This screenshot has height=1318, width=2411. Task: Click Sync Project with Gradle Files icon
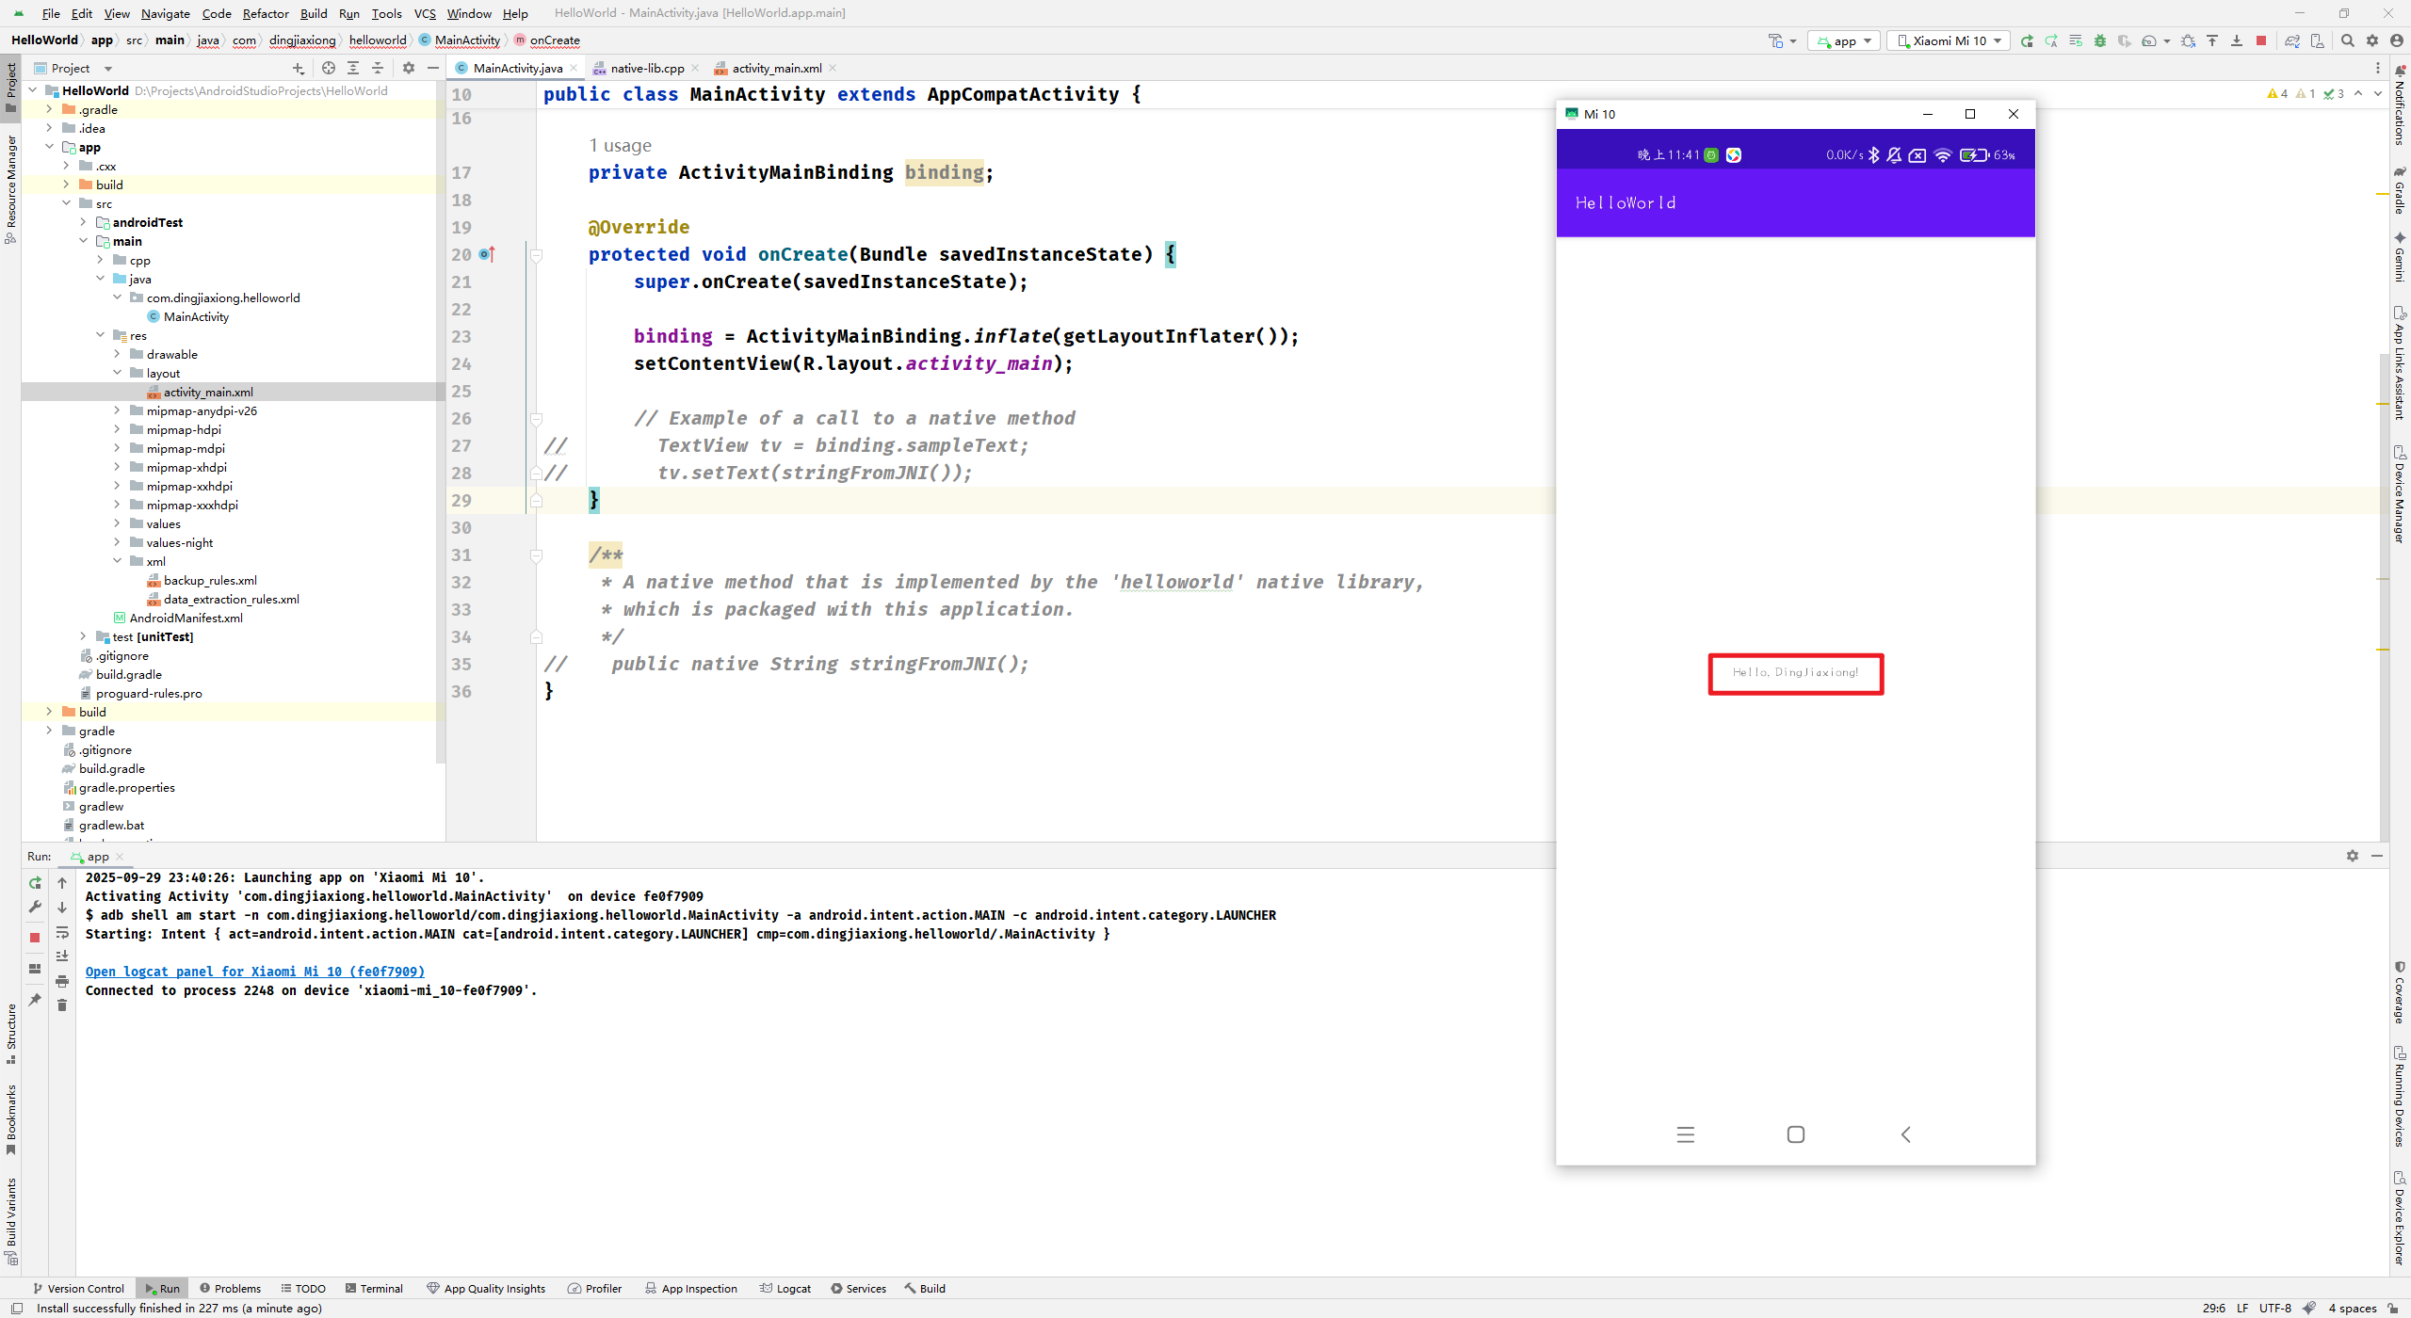point(2292,40)
